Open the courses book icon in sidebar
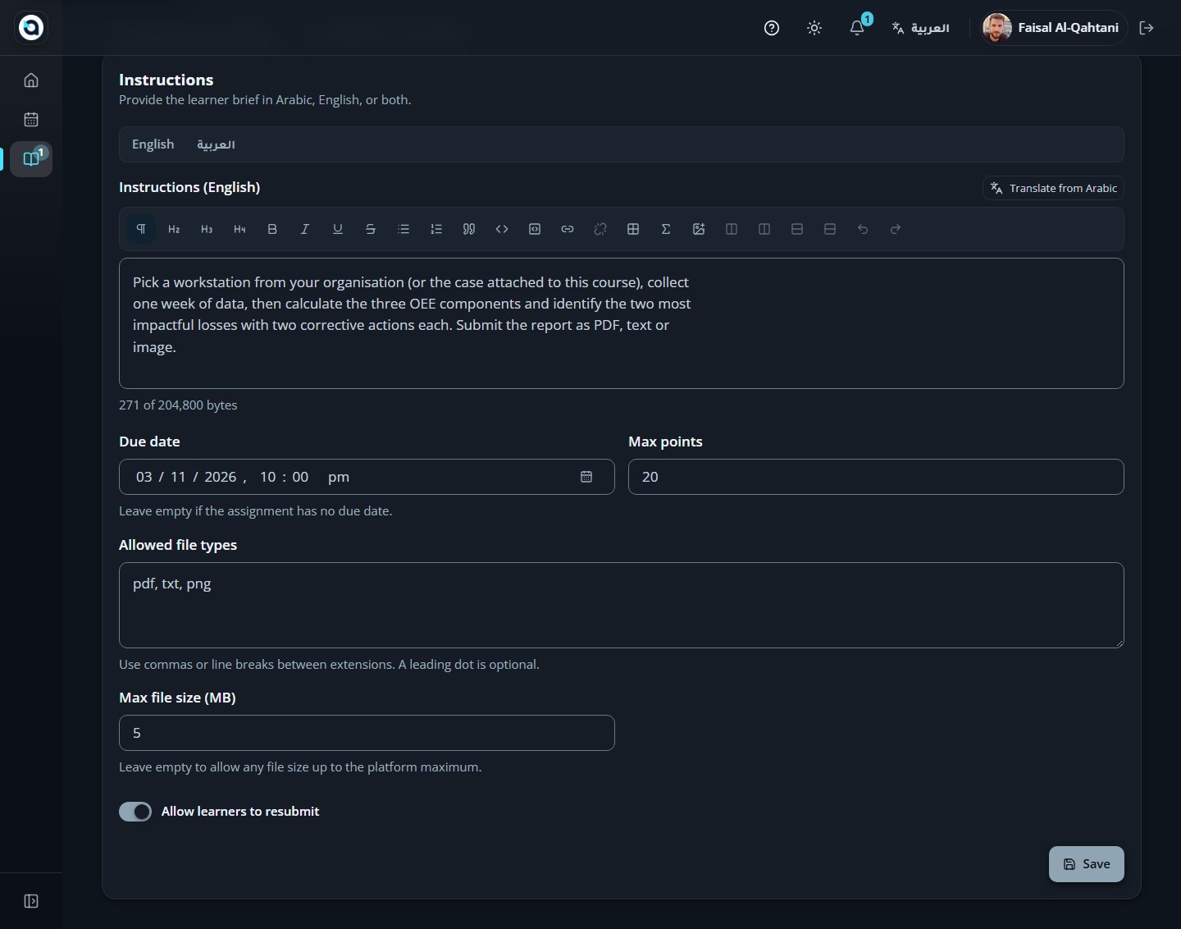Screen dimensions: 1181x929 click(x=31, y=159)
